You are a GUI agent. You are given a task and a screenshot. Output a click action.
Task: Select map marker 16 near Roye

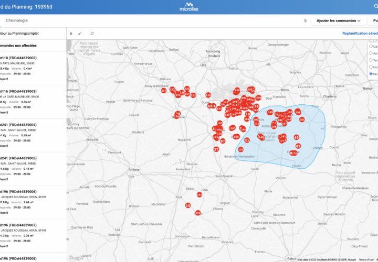(x=188, y=205)
